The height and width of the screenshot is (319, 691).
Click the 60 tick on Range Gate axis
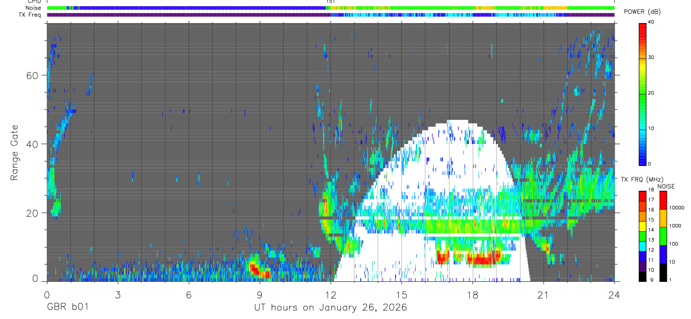[33, 75]
